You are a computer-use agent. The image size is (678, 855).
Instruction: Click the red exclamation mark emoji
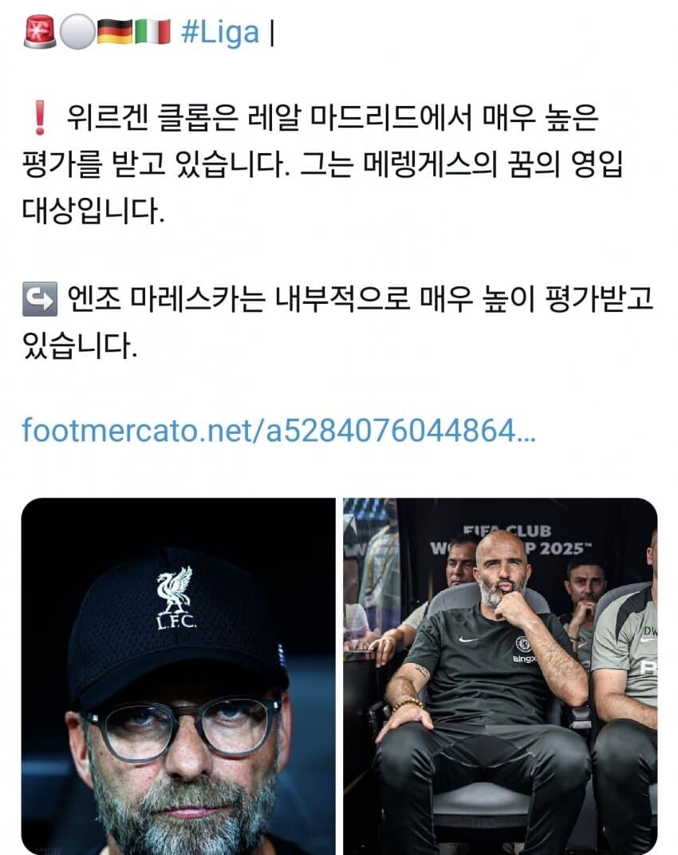point(39,118)
